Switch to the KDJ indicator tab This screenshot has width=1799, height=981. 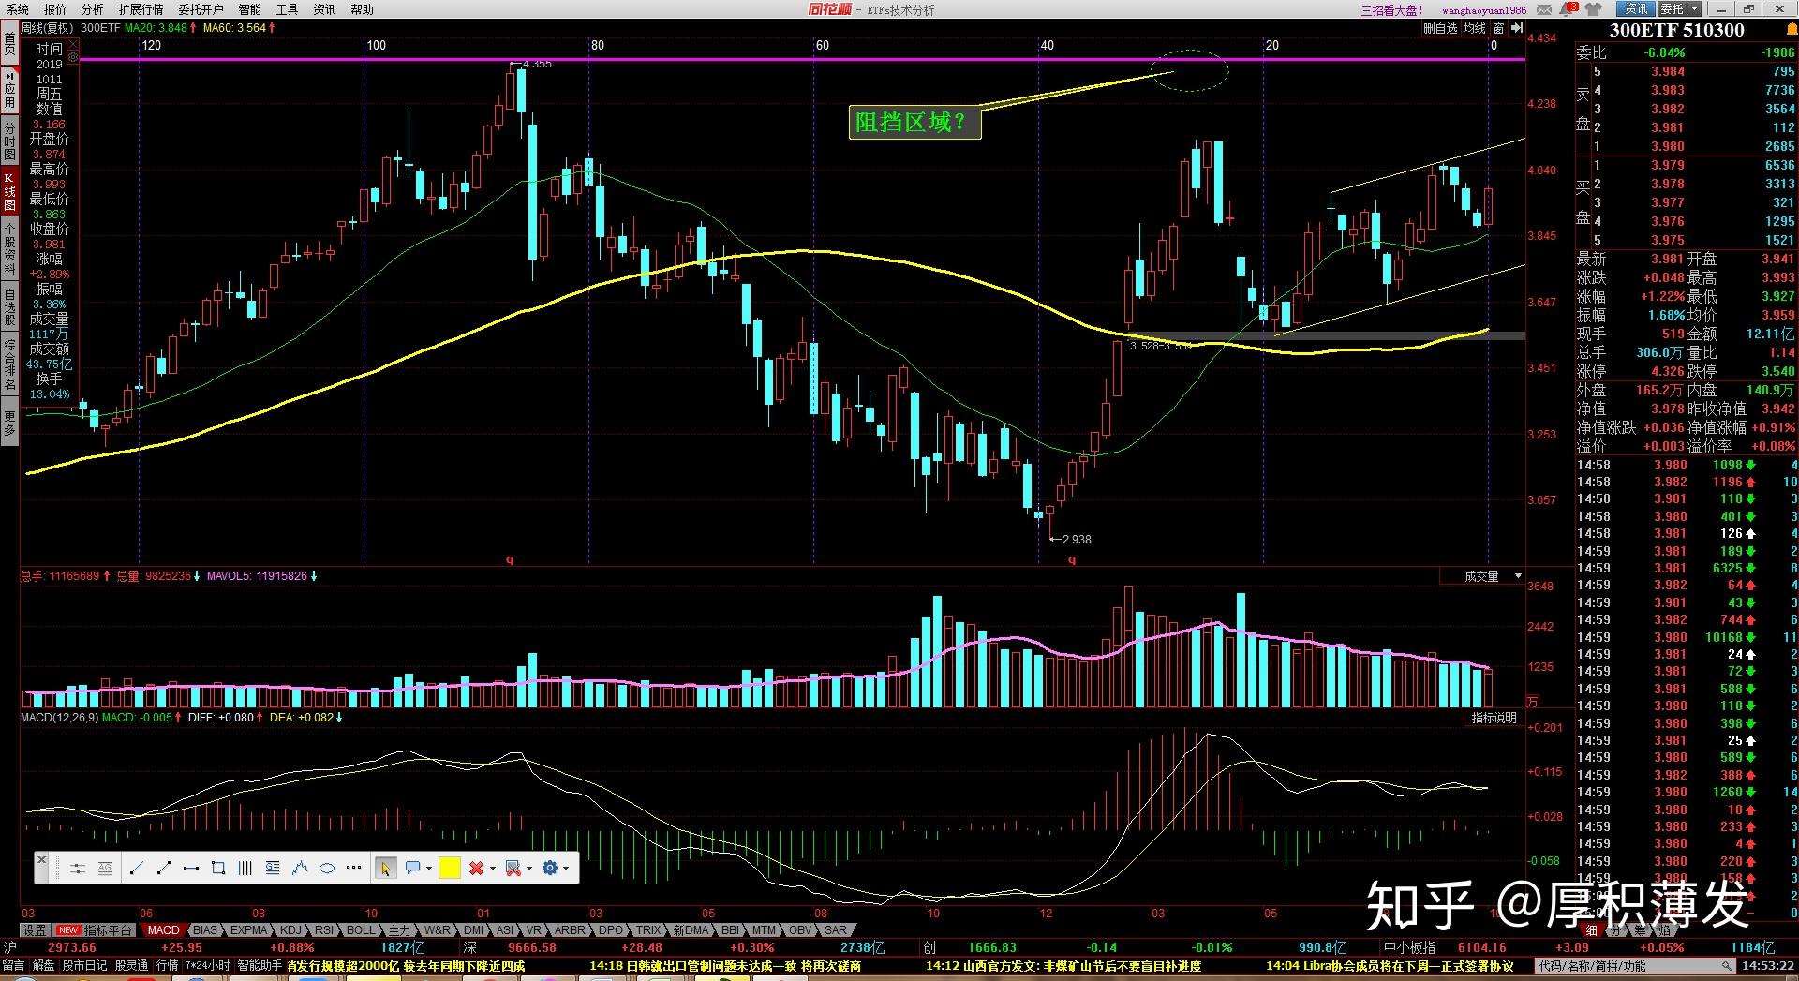[x=290, y=930]
